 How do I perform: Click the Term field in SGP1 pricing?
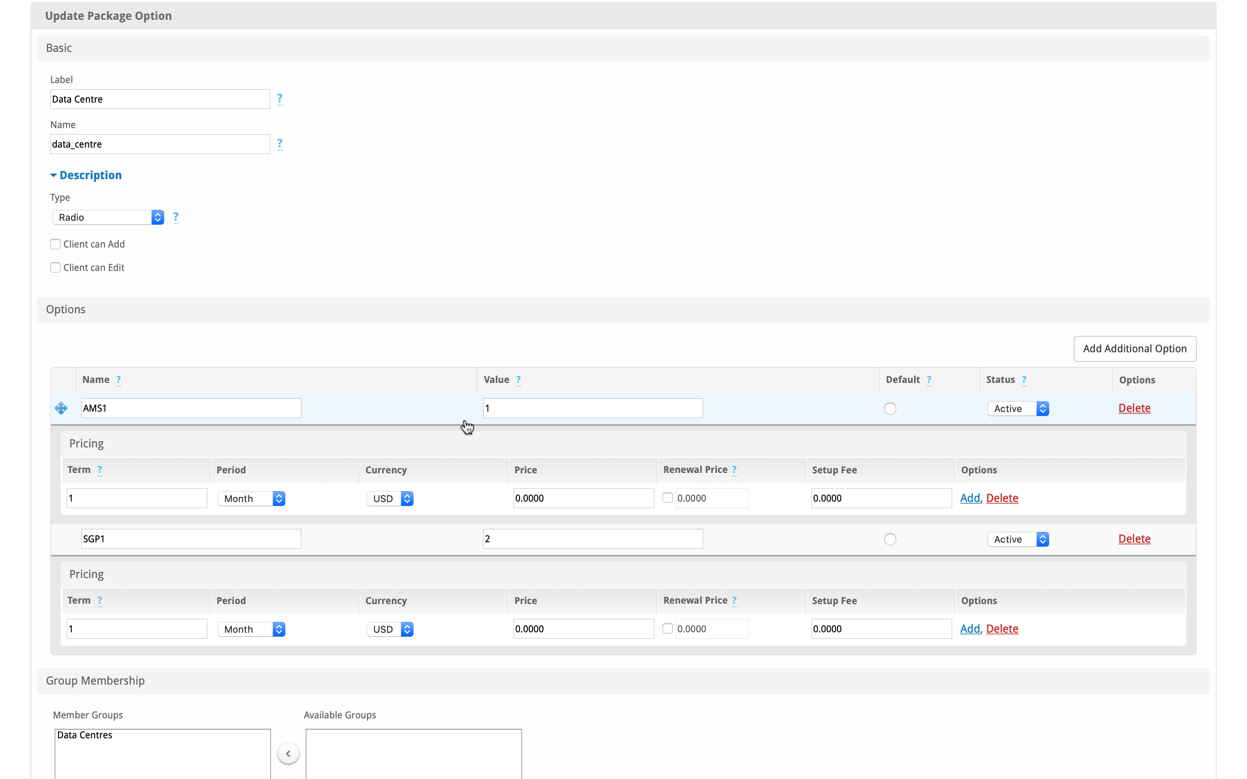tap(137, 629)
